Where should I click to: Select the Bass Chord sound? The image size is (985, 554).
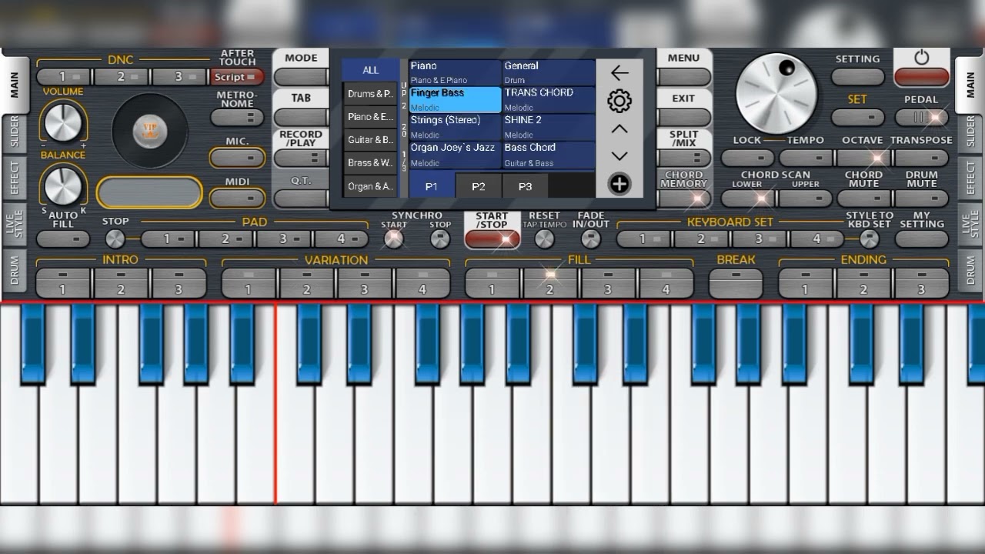point(549,155)
